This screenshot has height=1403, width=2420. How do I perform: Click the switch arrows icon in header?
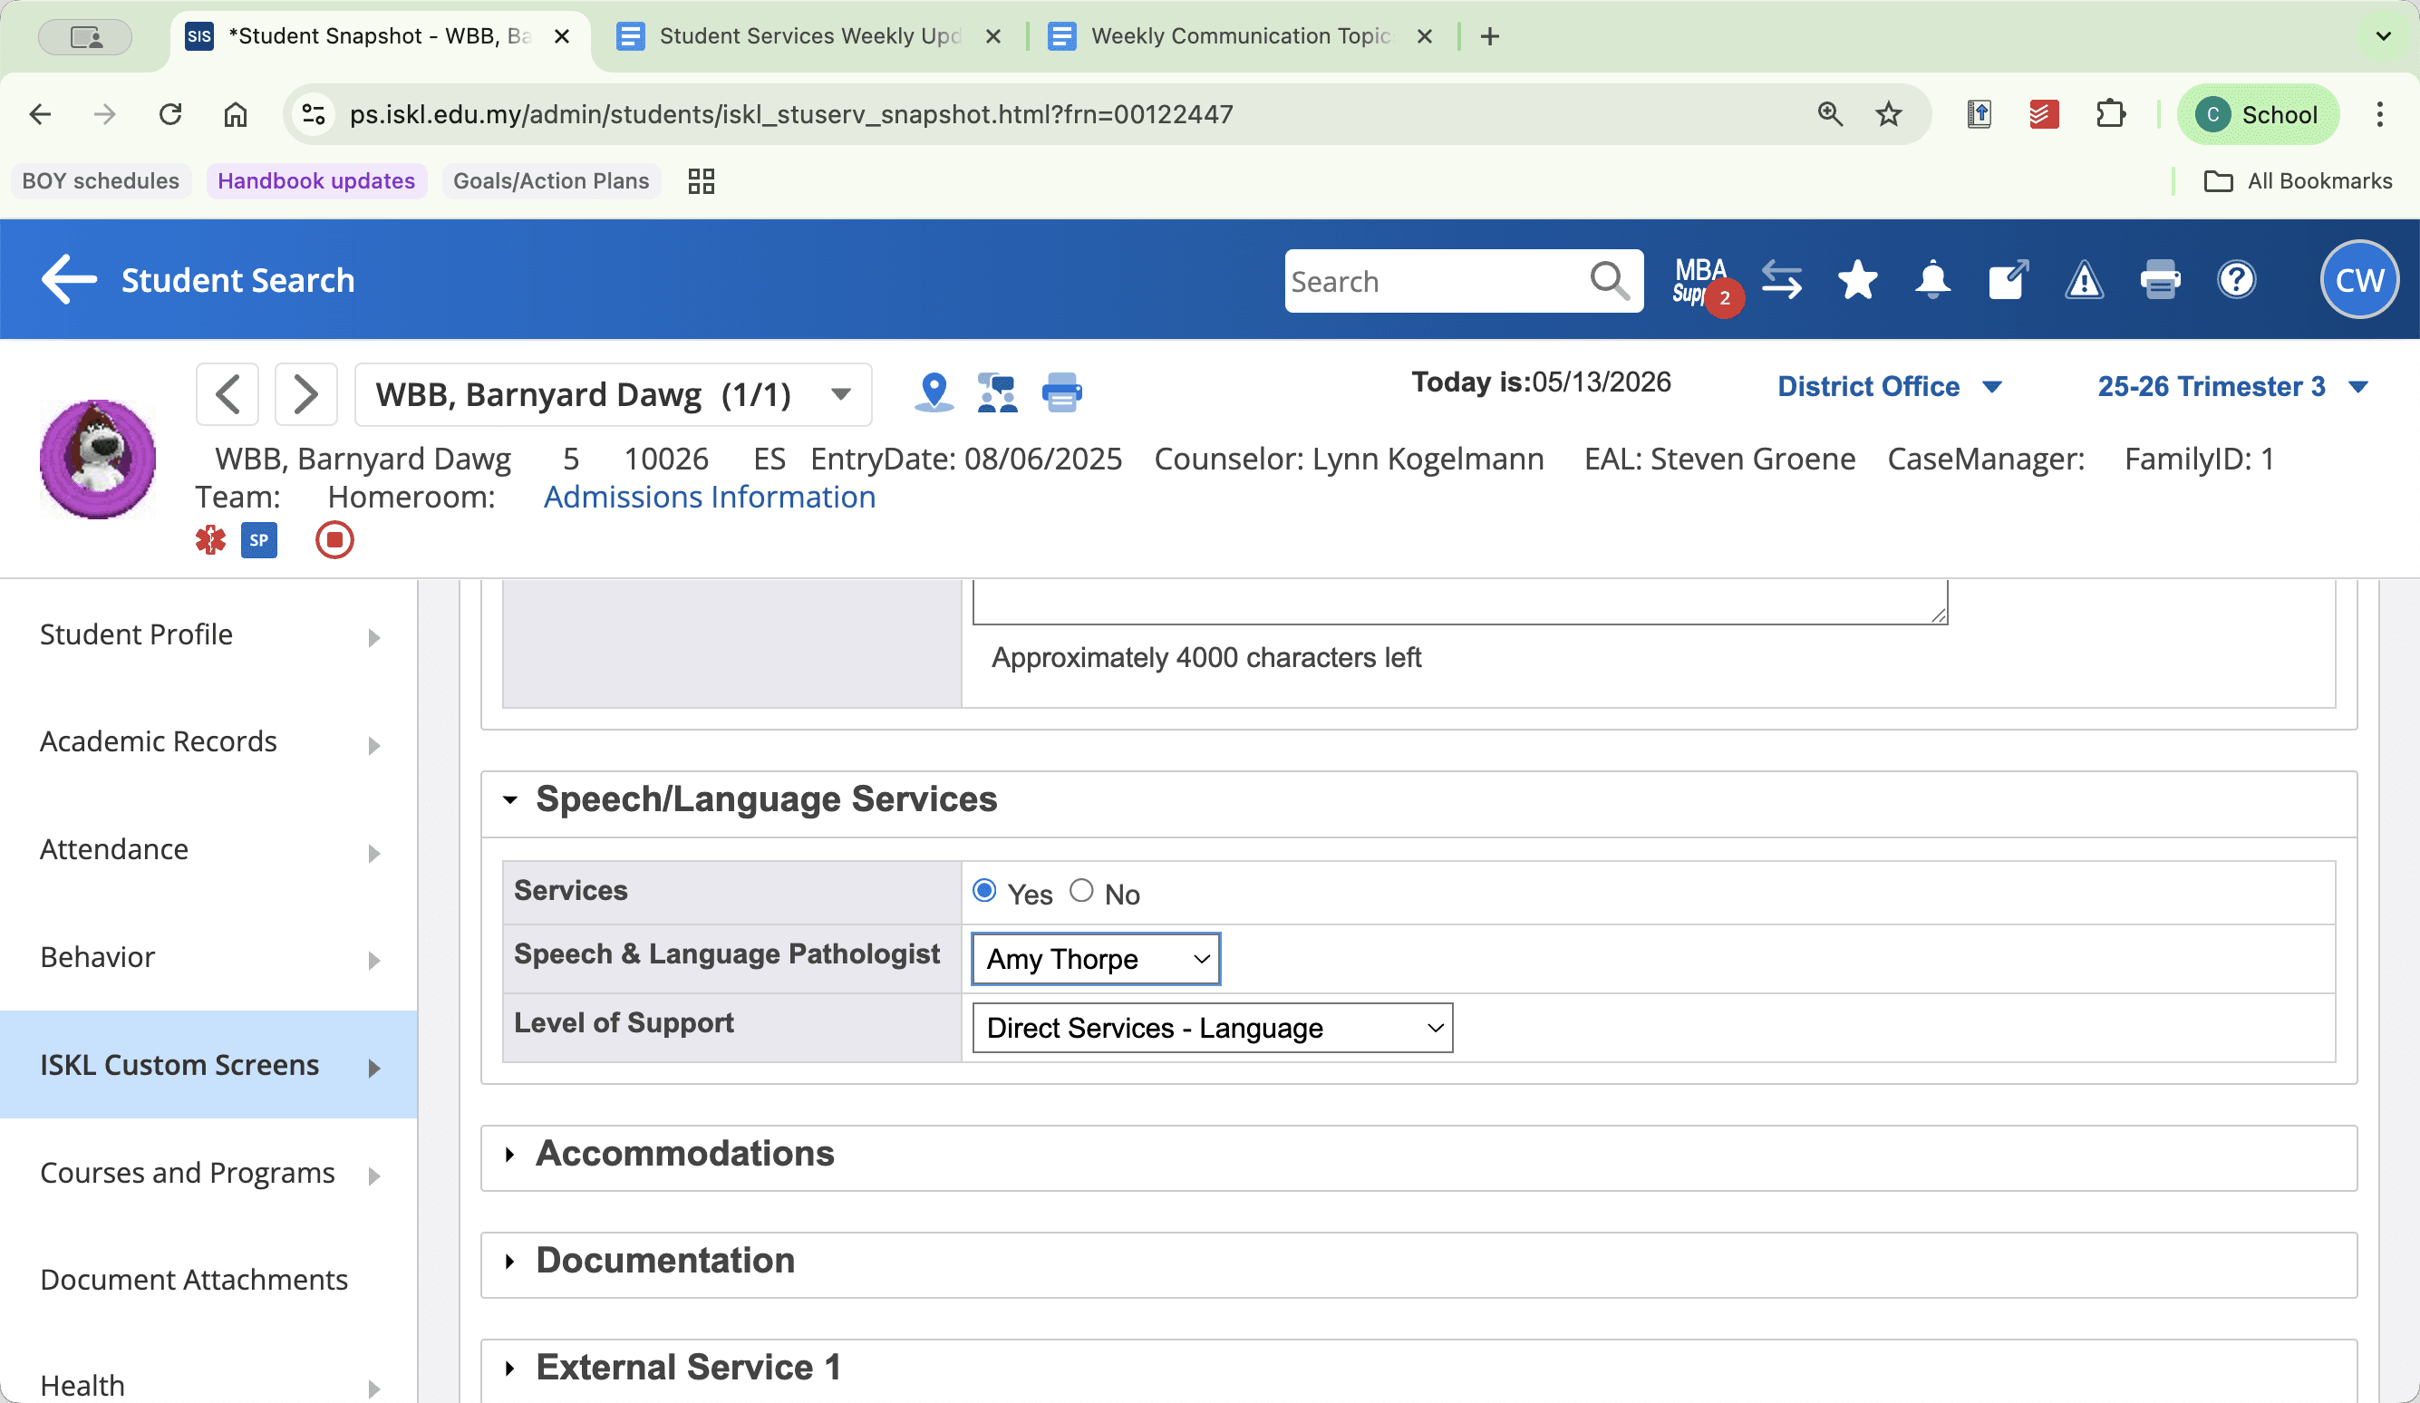click(x=1781, y=281)
